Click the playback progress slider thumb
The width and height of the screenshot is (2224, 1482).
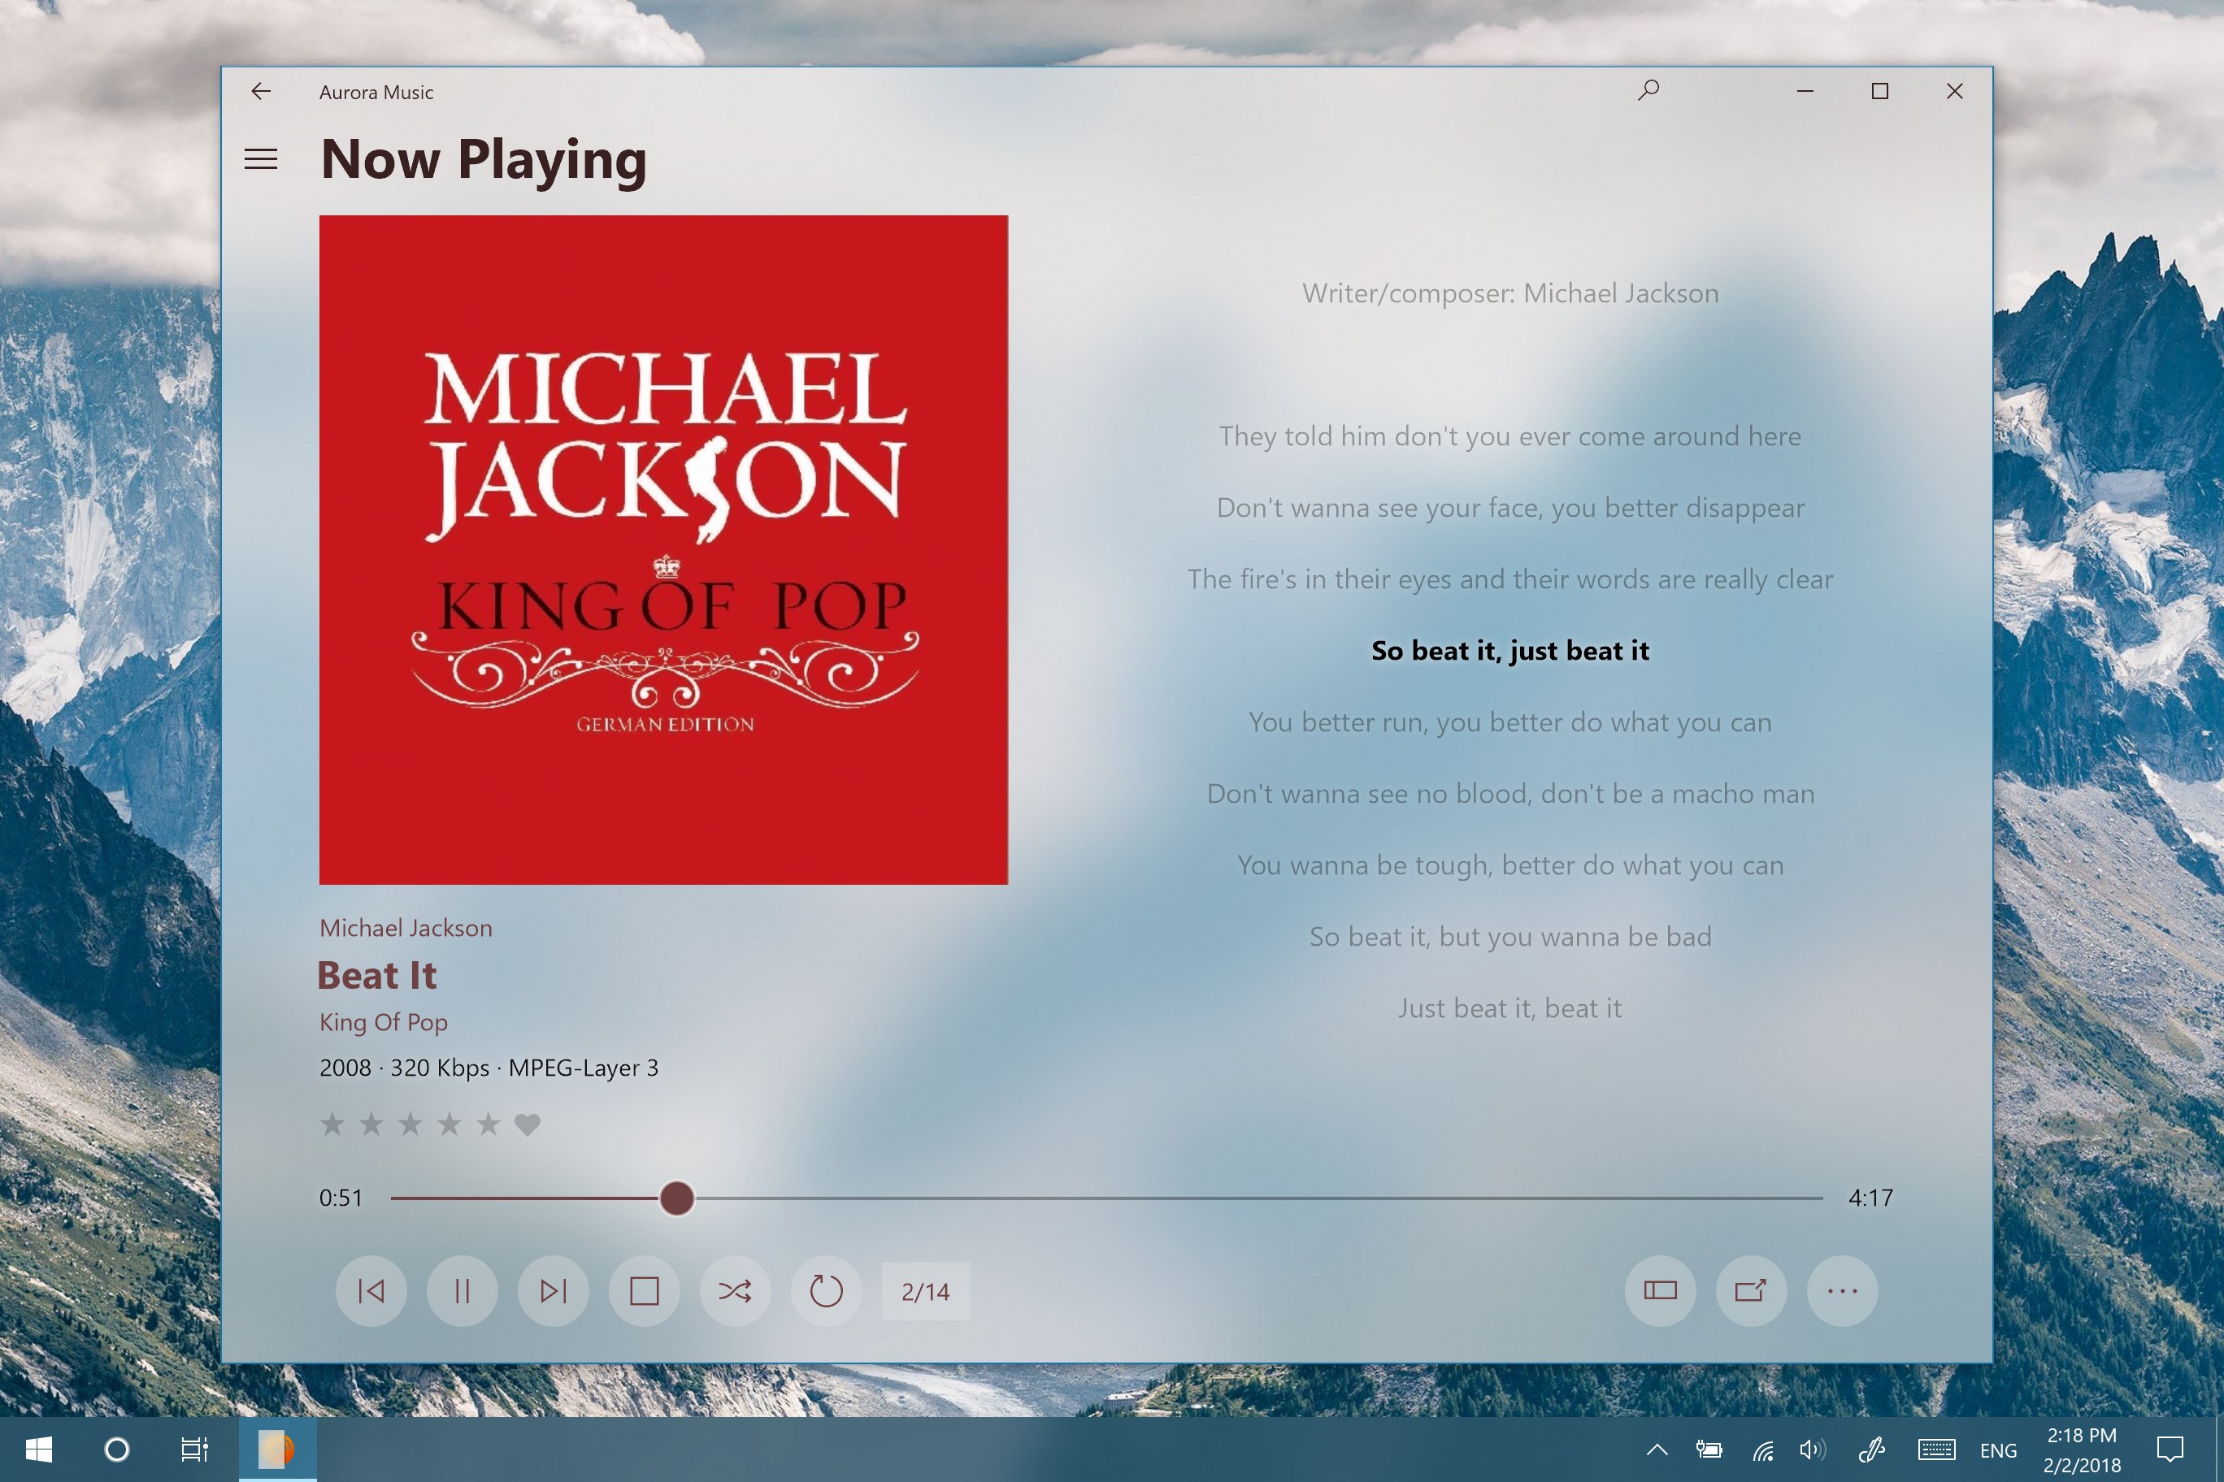point(677,1198)
